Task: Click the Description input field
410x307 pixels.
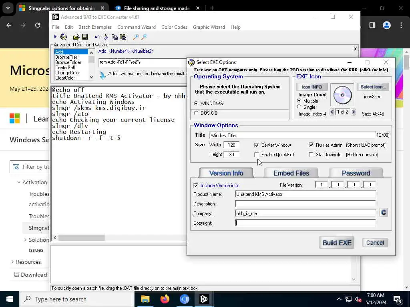Action: coord(305,203)
